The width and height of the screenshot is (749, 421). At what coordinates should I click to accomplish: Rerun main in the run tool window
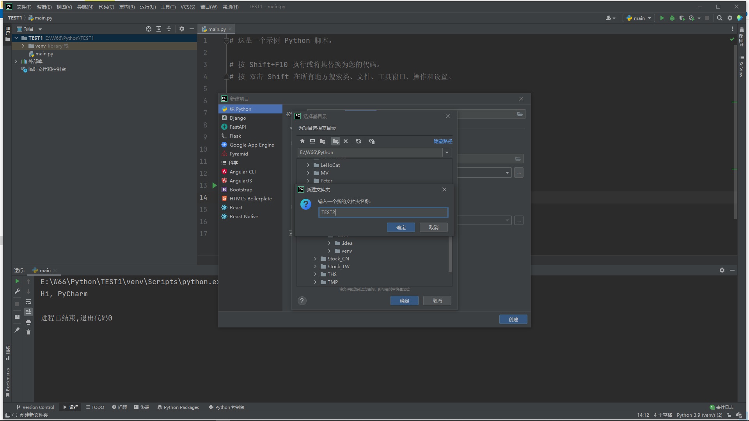pyautogui.click(x=17, y=281)
